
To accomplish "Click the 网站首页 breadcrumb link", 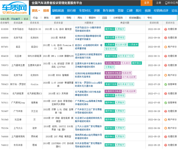I will coord(16,19).
